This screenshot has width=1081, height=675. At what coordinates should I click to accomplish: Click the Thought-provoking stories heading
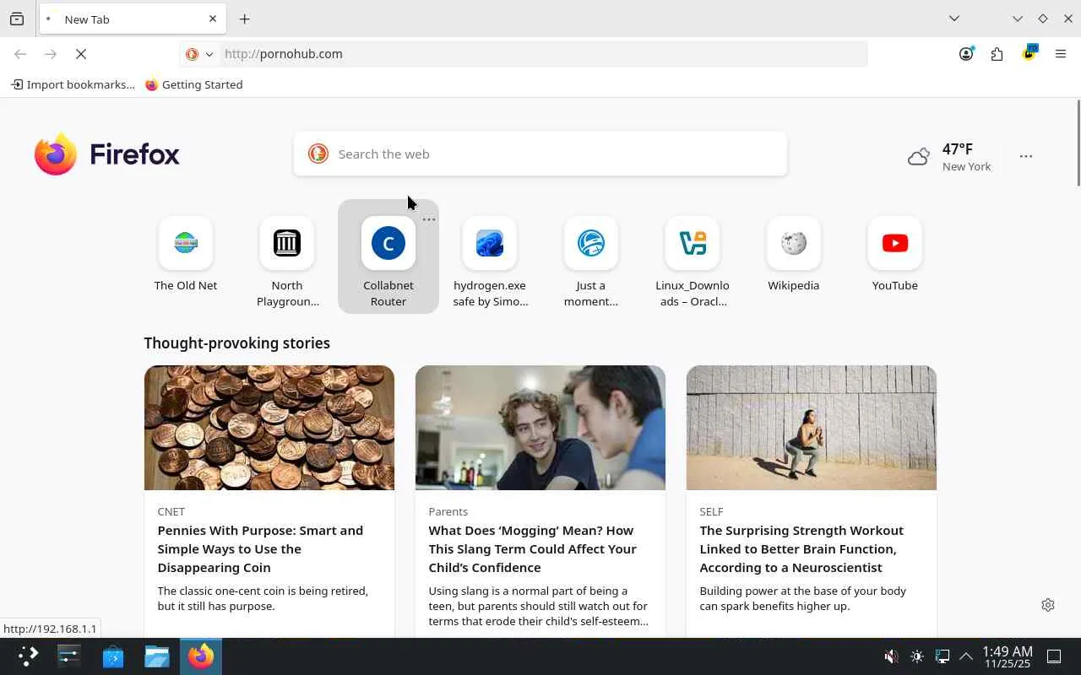(236, 343)
